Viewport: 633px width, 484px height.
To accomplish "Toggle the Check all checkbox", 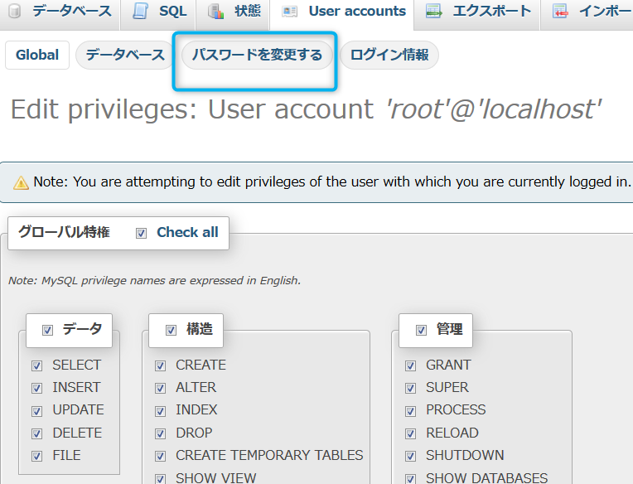I will click(x=142, y=234).
